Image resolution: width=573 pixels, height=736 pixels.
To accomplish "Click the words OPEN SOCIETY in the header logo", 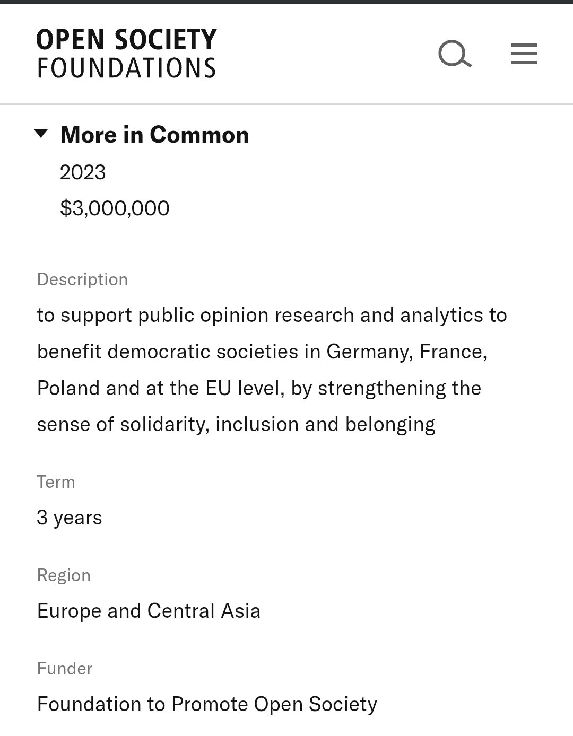I will click(127, 40).
